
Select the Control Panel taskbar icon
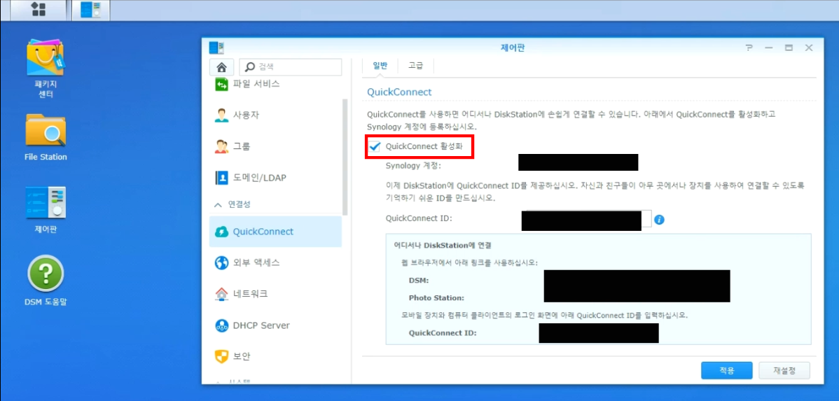(x=90, y=10)
